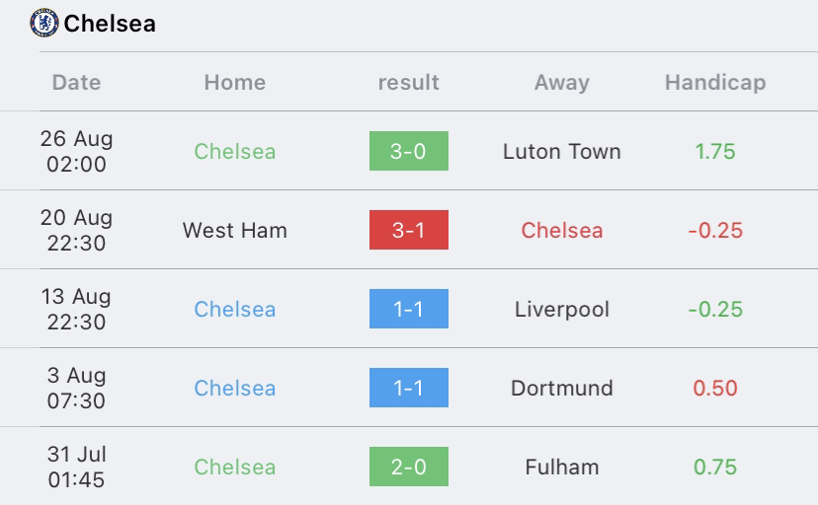Open the red 3-1 result badge
This screenshot has height=505, width=818.
point(408,230)
